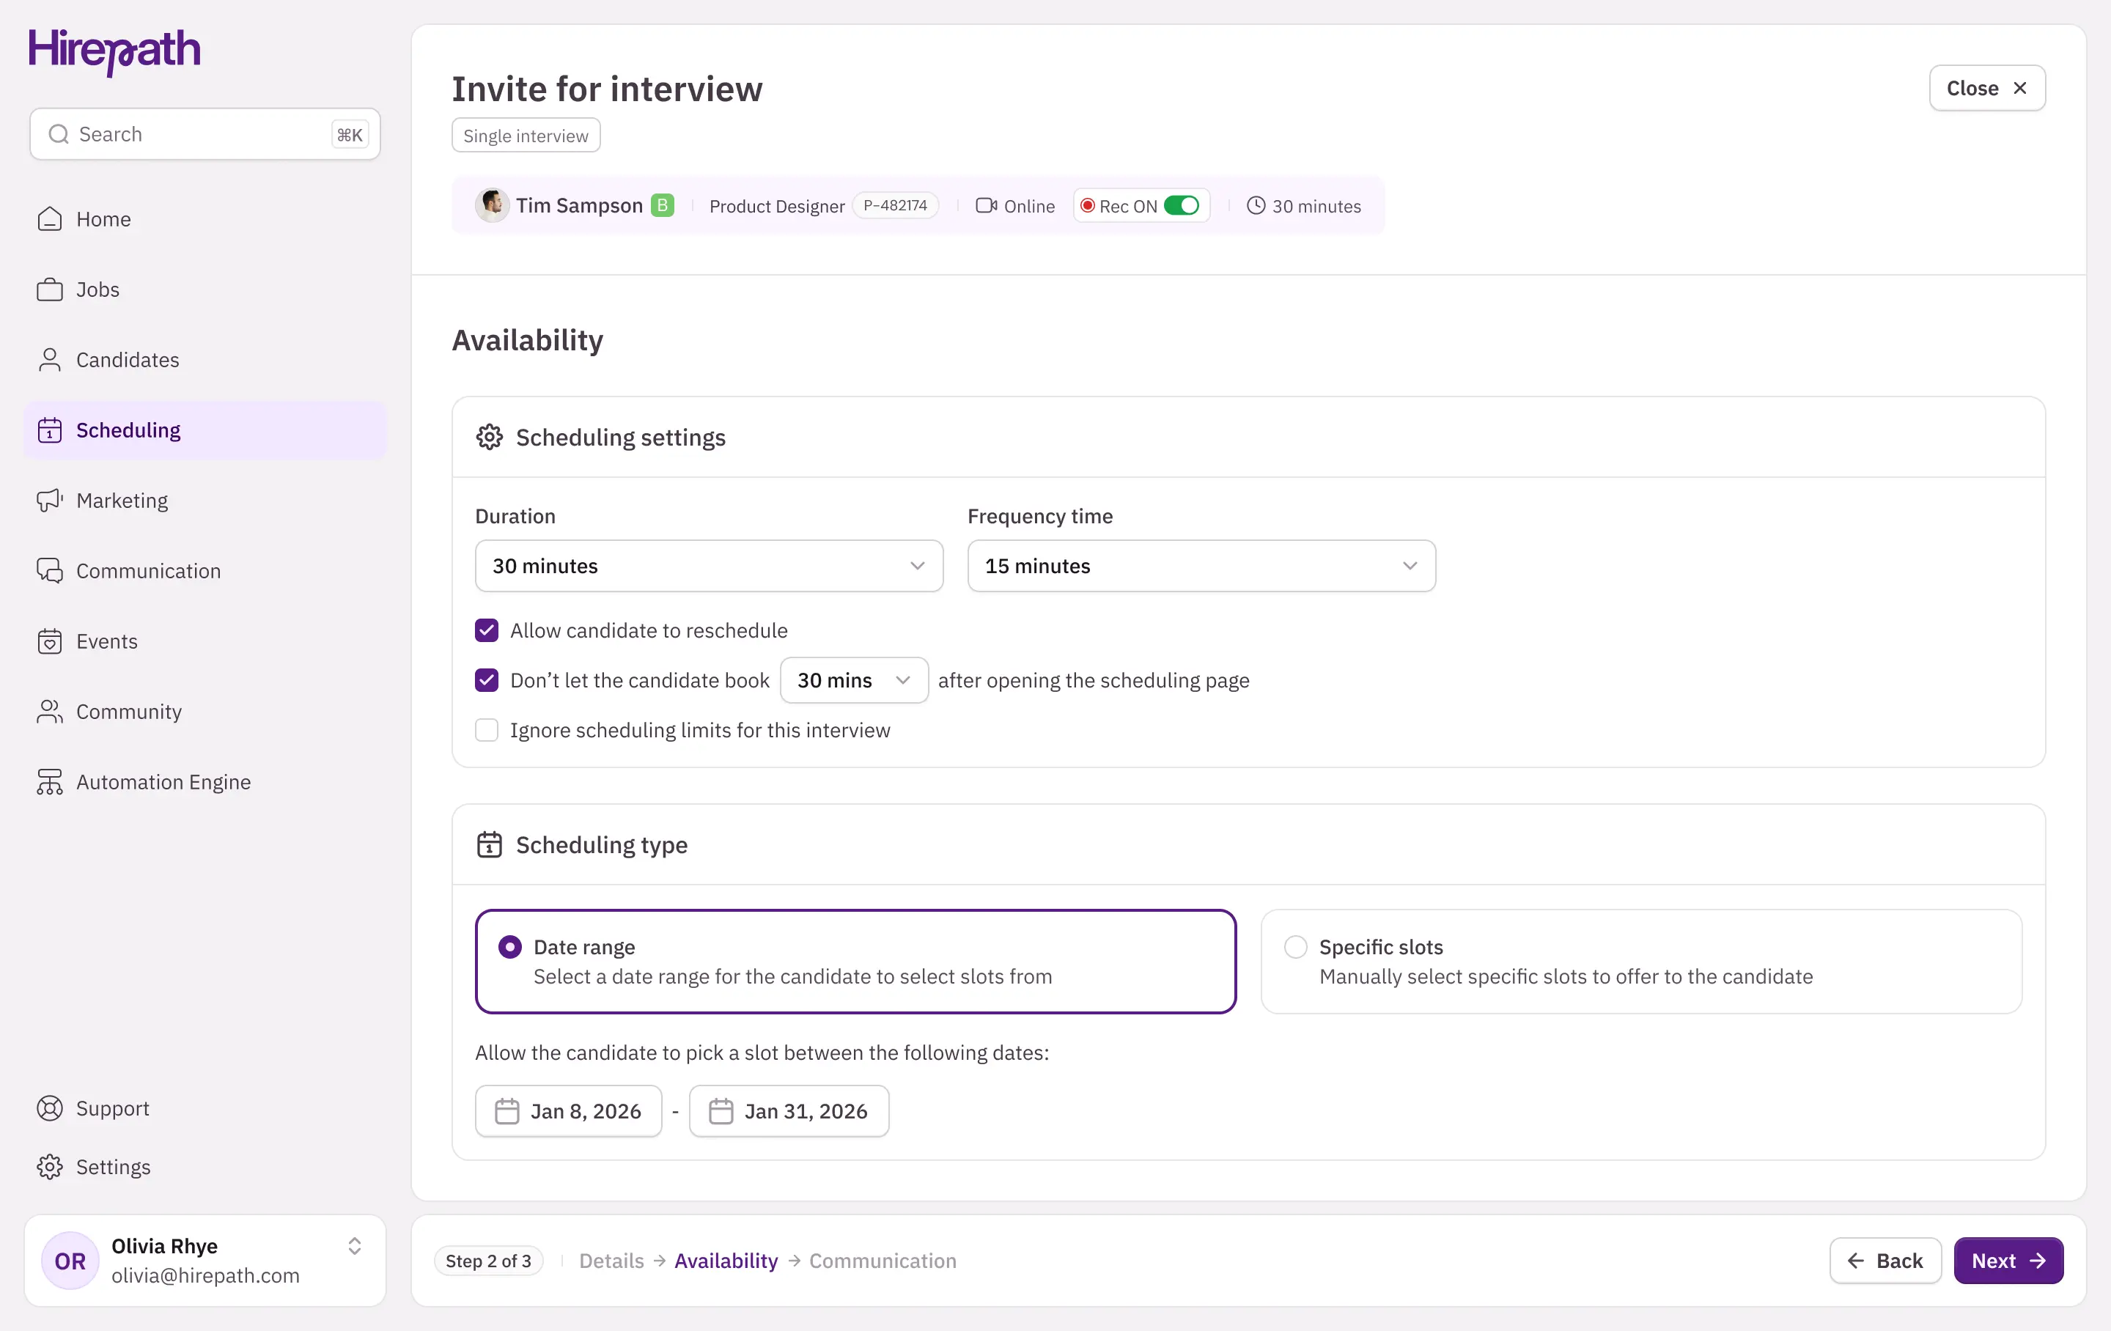Click the Communication chat bubbles icon
Screen dimensions: 2111x1331
click(50, 571)
